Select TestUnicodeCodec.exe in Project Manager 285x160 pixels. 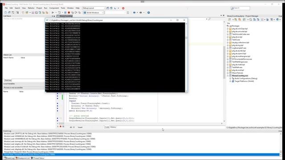240,34
